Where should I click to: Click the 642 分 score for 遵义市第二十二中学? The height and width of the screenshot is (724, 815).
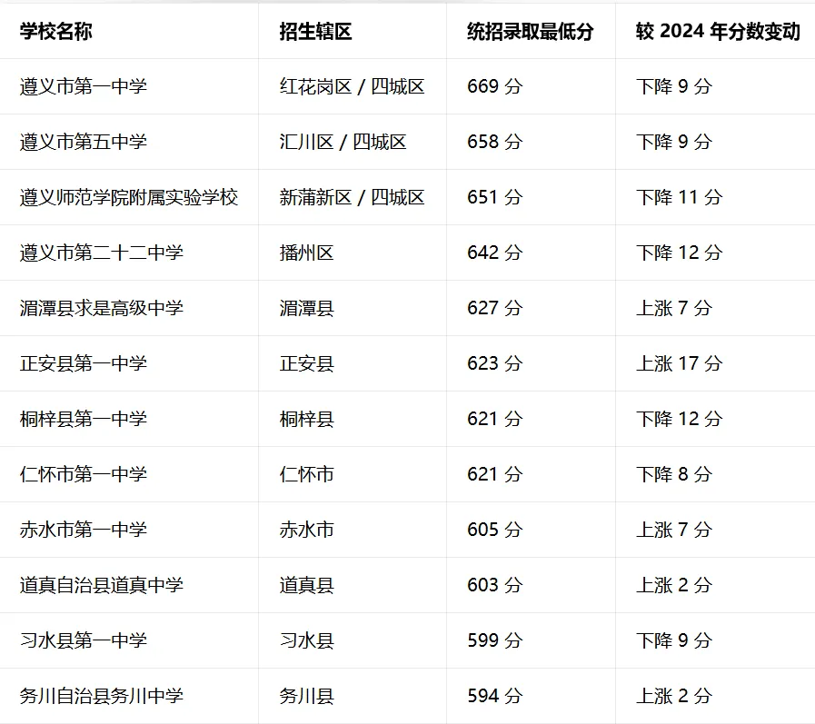[492, 253]
